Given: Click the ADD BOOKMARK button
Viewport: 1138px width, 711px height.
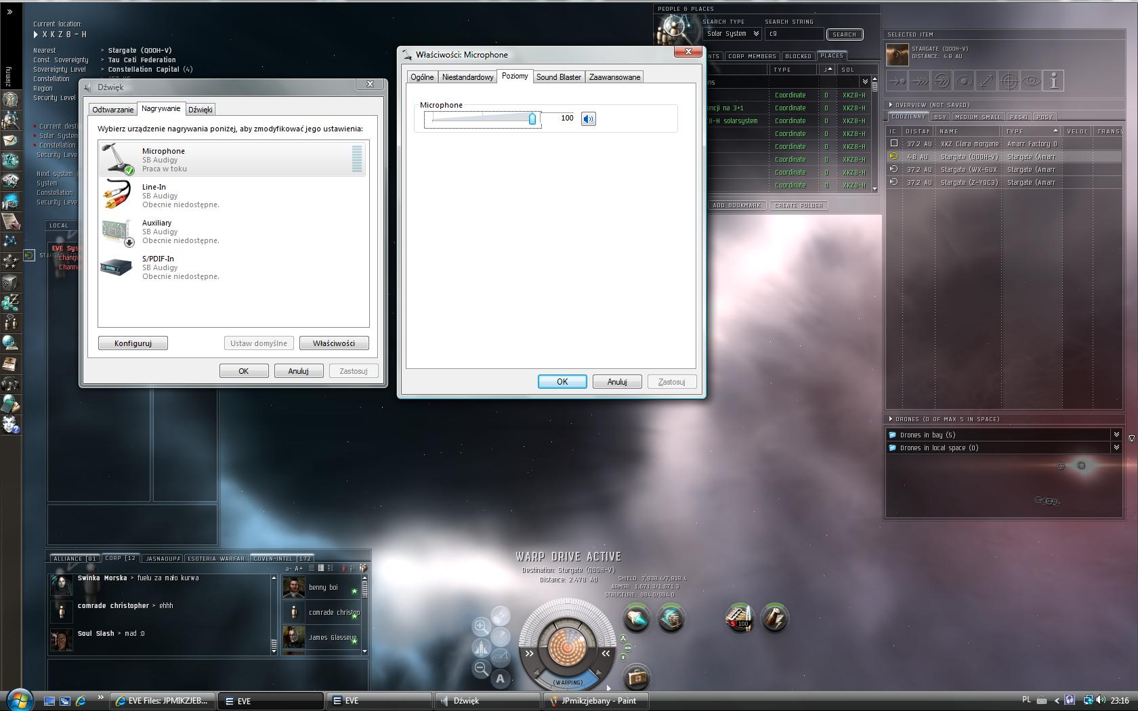Looking at the screenshot, I should coord(736,205).
